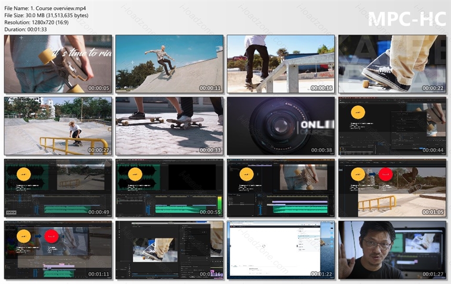
Task: Click the MPC-HC logo
Action: coord(407,19)
